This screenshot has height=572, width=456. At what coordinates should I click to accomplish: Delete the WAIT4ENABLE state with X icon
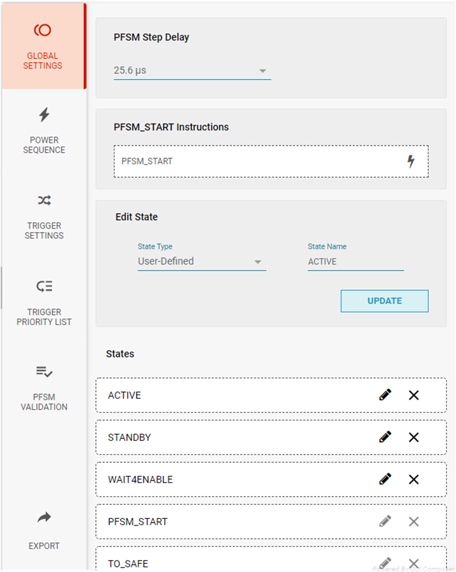pos(414,479)
